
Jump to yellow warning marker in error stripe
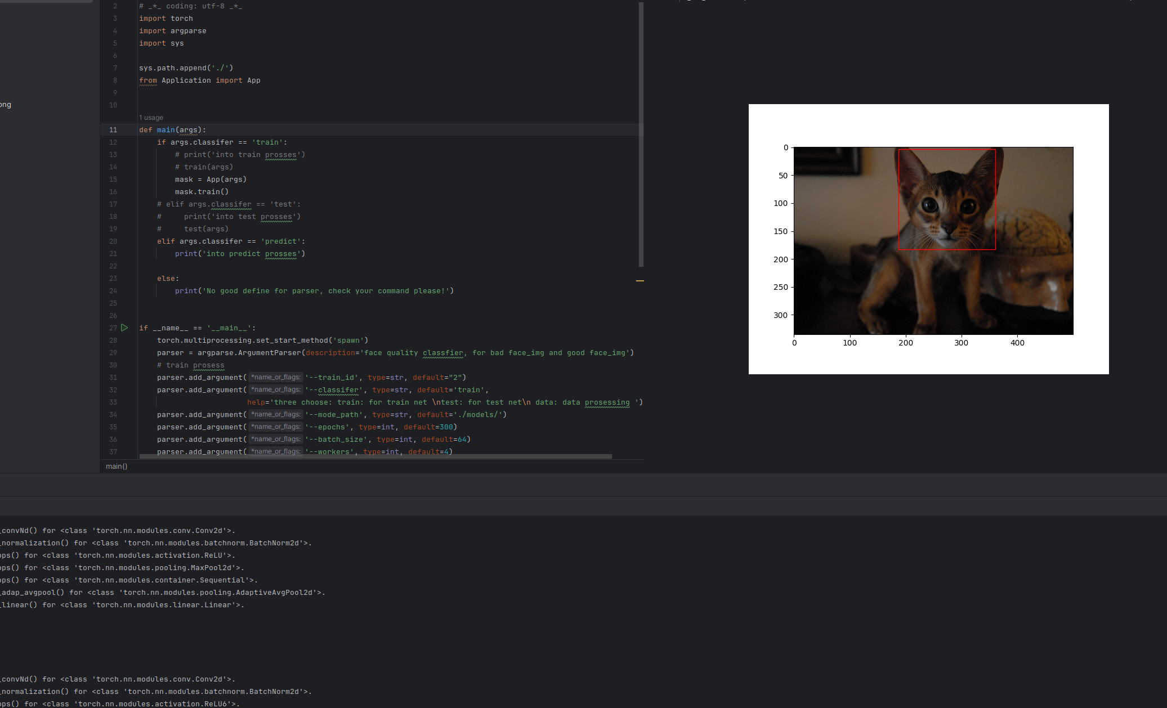click(640, 280)
